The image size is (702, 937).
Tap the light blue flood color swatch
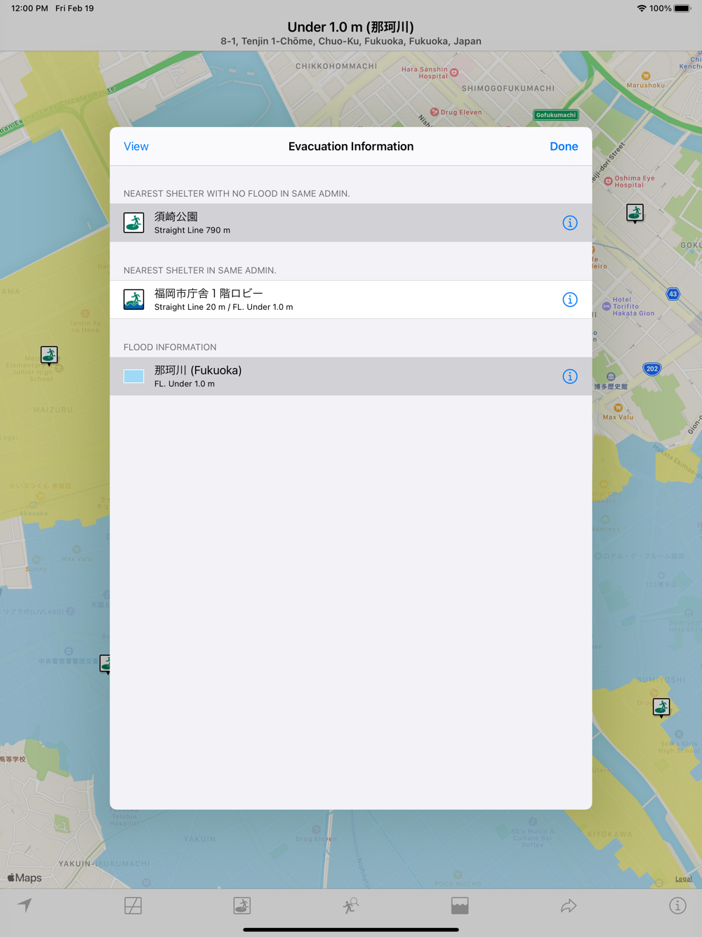pos(133,376)
